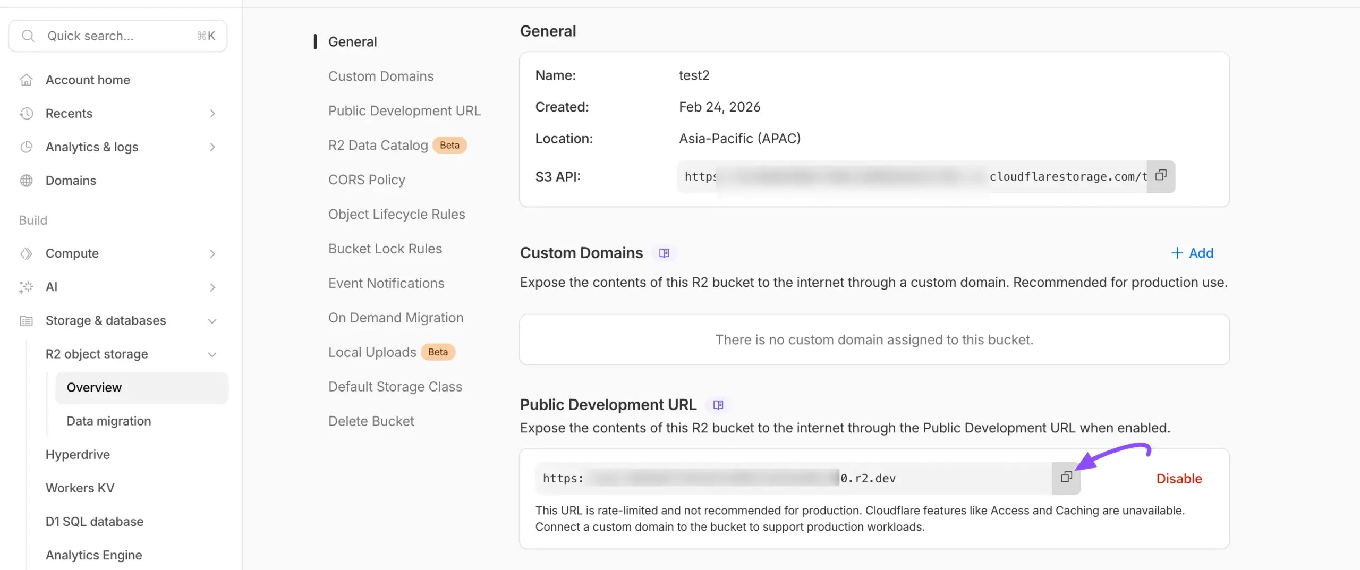
Task: Select Delete Bucket in settings navigation
Action: tap(371, 421)
